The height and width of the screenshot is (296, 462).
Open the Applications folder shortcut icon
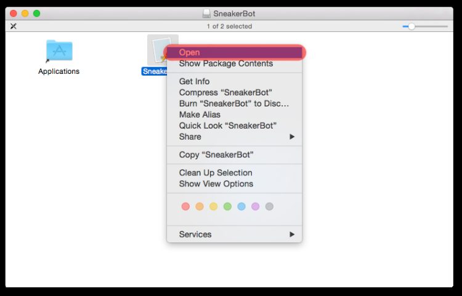coord(59,51)
